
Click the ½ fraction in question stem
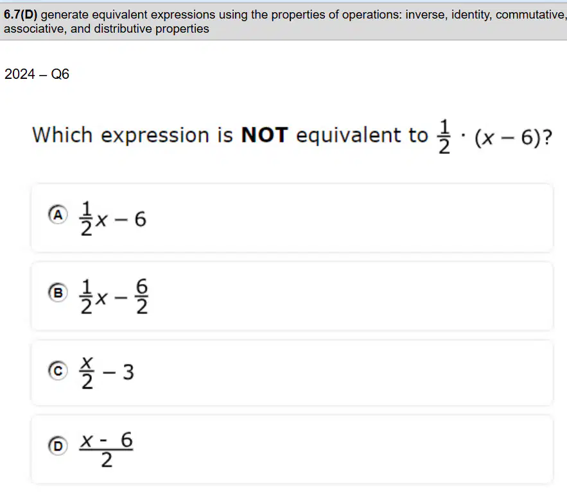click(x=444, y=137)
